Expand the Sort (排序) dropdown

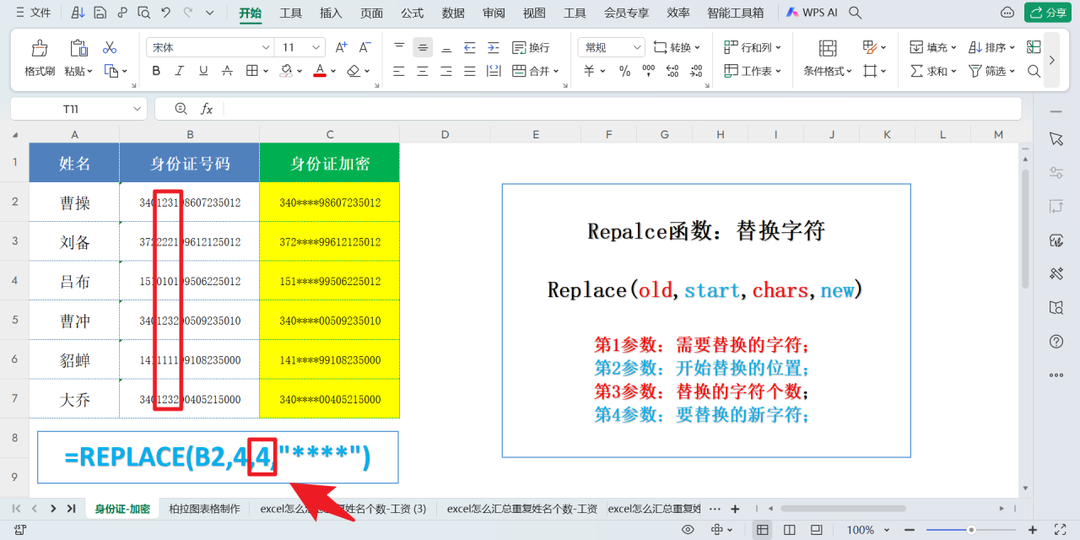coord(1012,48)
